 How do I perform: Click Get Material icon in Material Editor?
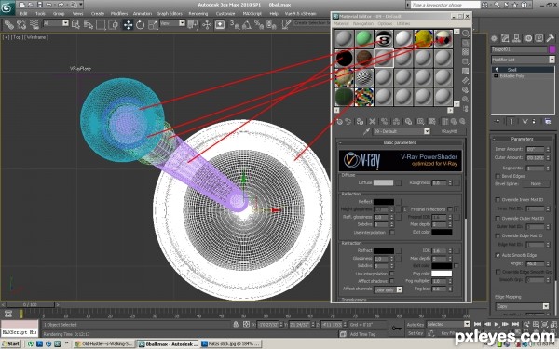click(340, 122)
